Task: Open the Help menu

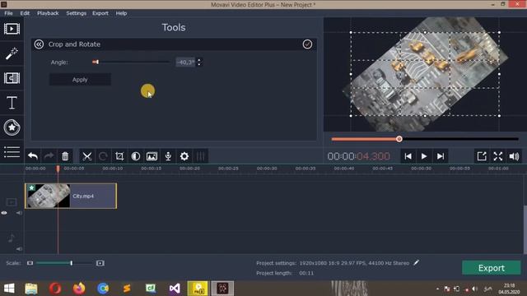Action: [x=121, y=13]
